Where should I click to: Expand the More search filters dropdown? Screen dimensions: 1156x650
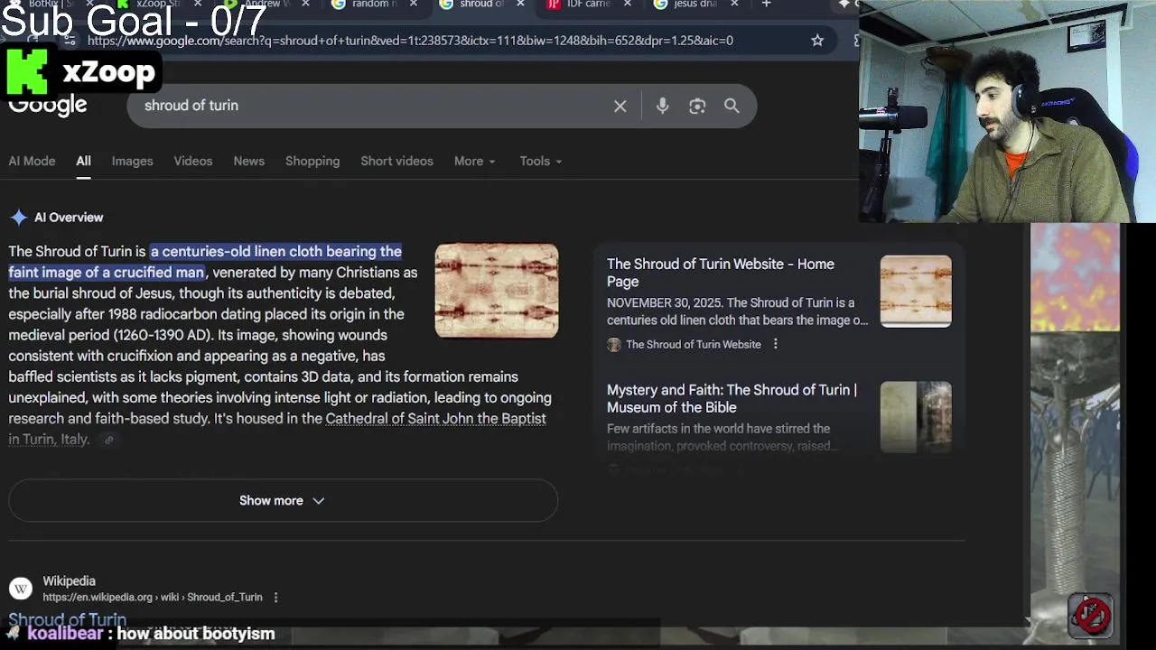474,161
